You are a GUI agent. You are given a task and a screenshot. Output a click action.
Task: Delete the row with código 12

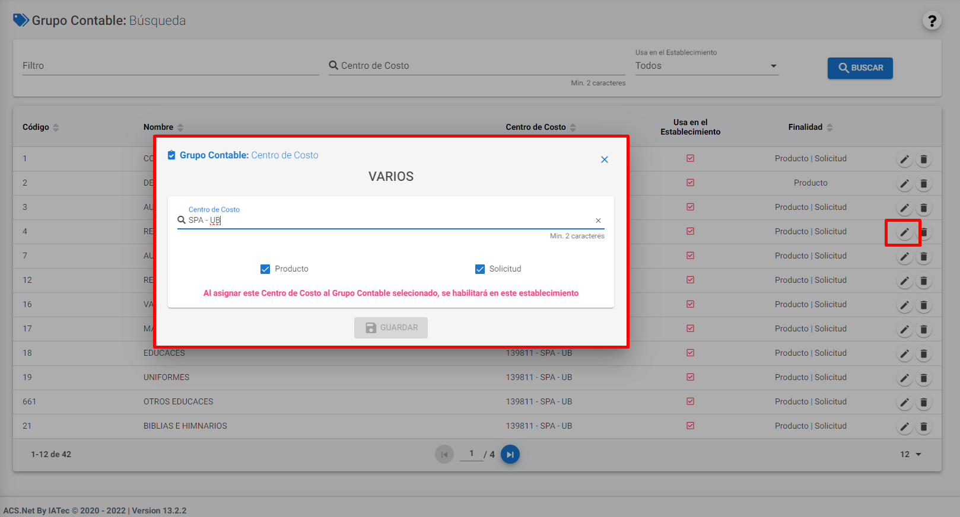click(x=924, y=281)
